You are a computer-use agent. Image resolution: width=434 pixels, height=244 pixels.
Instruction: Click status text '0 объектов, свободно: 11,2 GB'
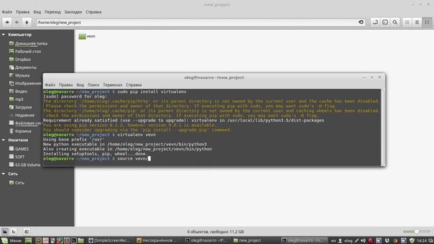click(216, 232)
